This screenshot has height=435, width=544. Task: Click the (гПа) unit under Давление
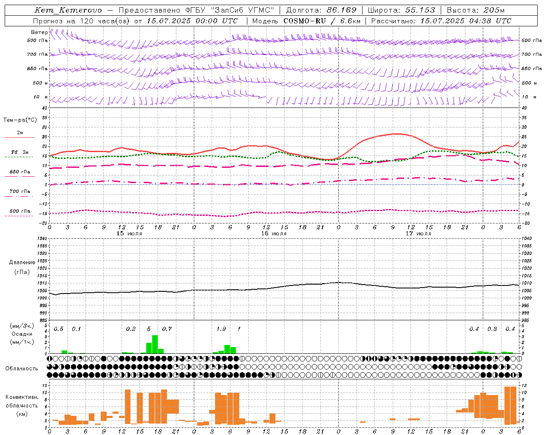[x=22, y=272]
